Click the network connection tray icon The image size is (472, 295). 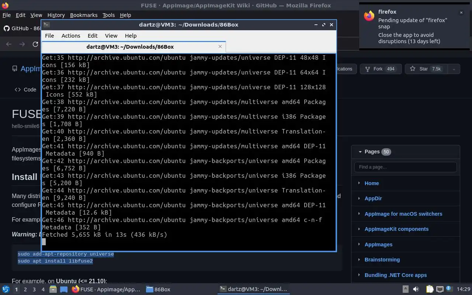tap(440, 289)
